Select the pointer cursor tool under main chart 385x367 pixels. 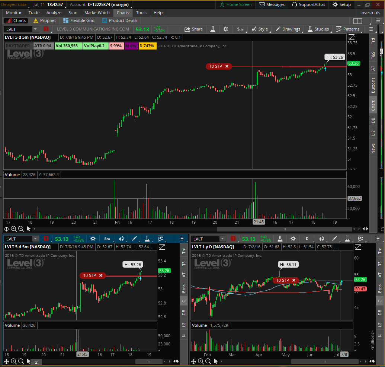[29, 229]
